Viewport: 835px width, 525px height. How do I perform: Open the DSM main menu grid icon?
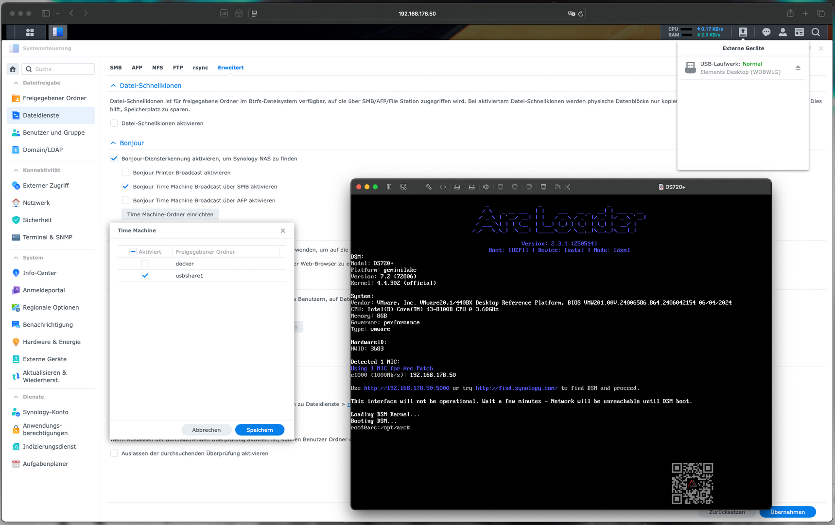tap(30, 32)
